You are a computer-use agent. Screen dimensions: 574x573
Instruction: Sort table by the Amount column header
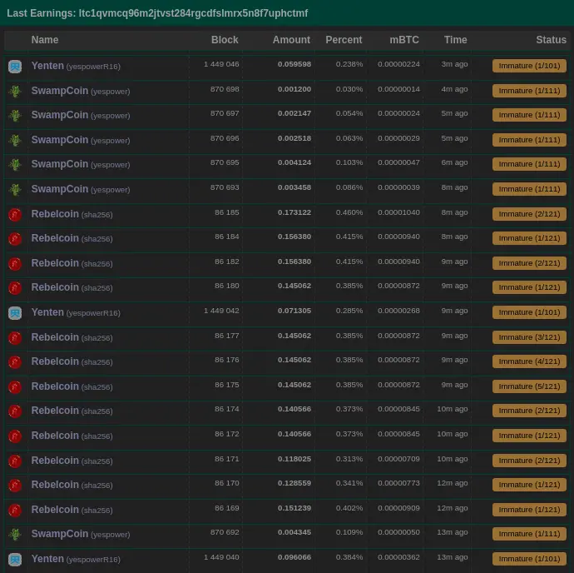tap(291, 40)
